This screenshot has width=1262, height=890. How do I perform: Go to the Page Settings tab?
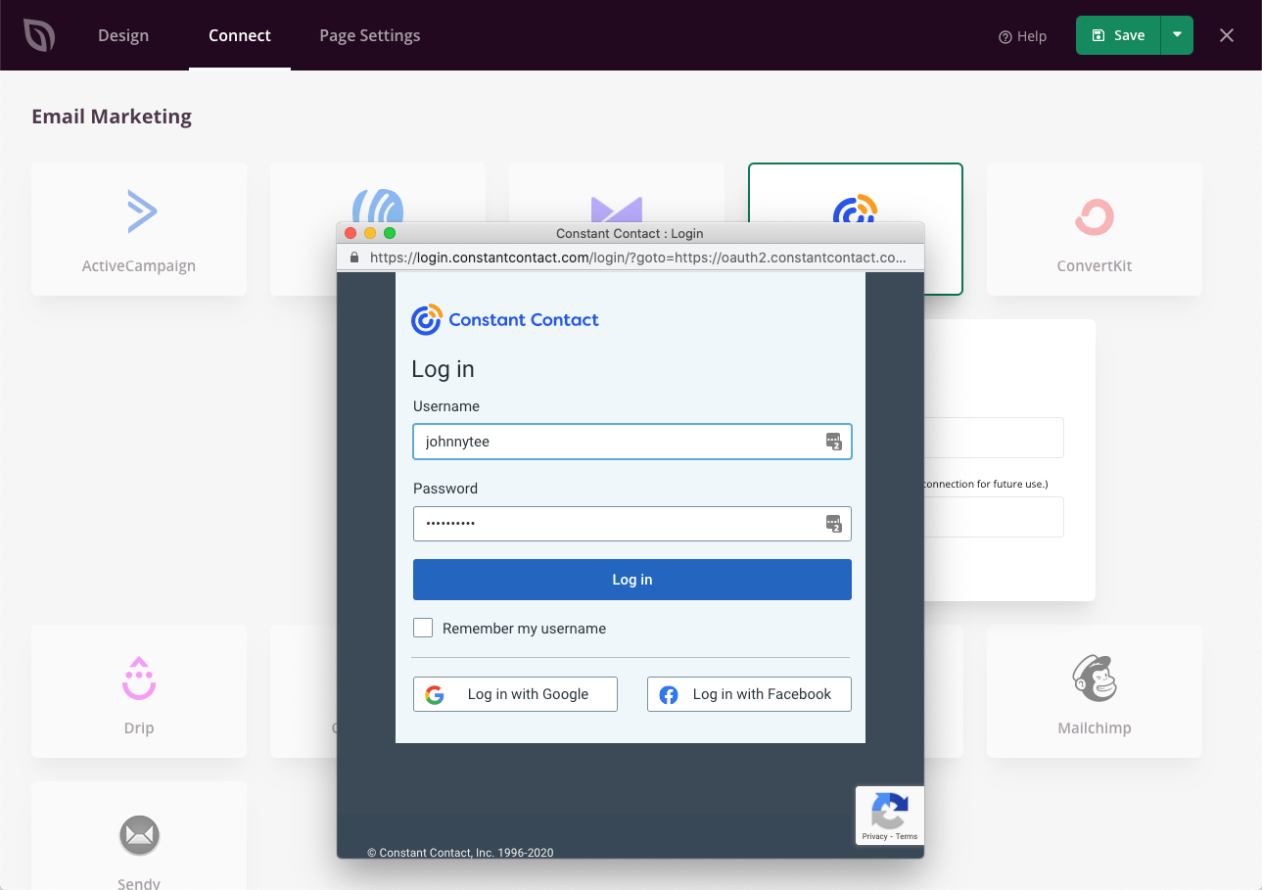[x=370, y=35]
